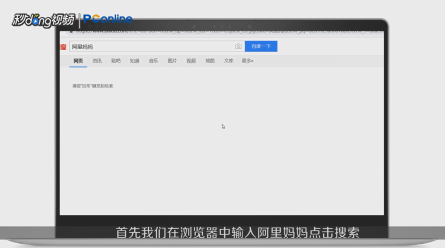Click the 百度一下 search button
The width and height of the screenshot is (445, 248).
[261, 46]
